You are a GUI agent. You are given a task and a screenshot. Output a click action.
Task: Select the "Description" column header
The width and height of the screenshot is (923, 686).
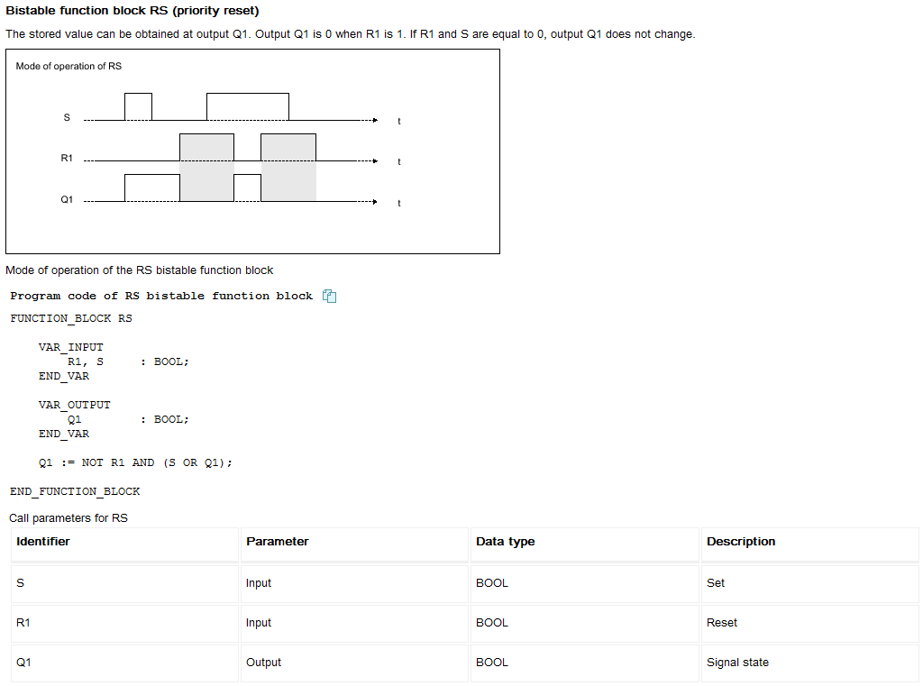[741, 542]
